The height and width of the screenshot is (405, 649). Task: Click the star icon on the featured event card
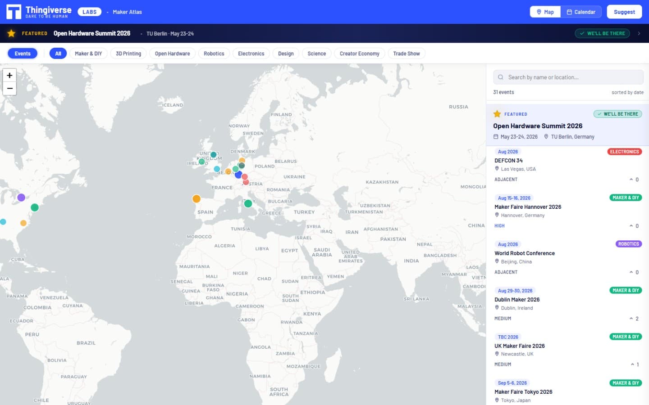[x=497, y=114]
